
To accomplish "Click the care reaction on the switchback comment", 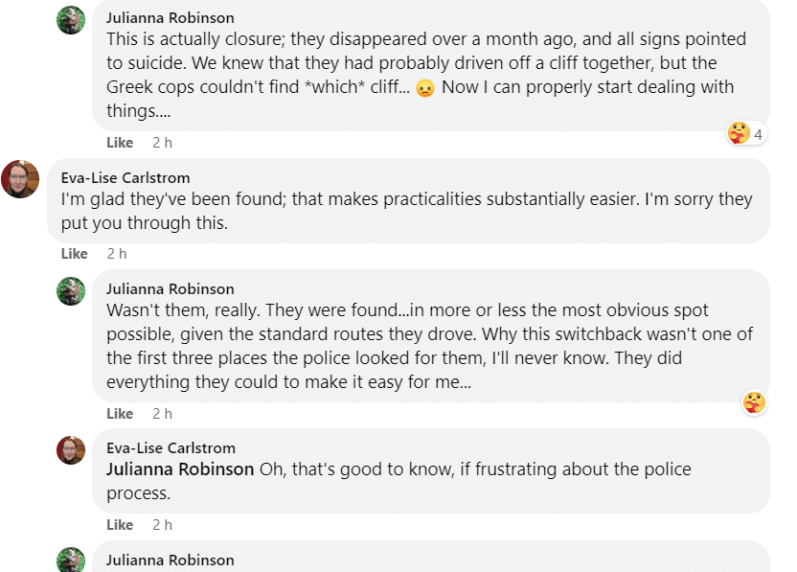I will 754,403.
